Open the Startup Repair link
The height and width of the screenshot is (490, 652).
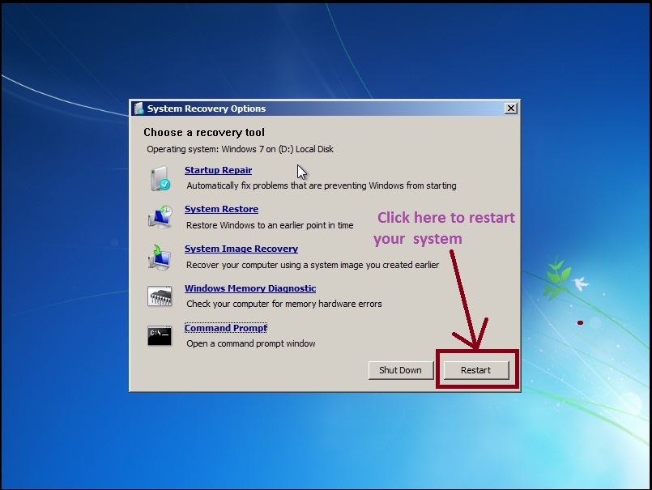[217, 170]
